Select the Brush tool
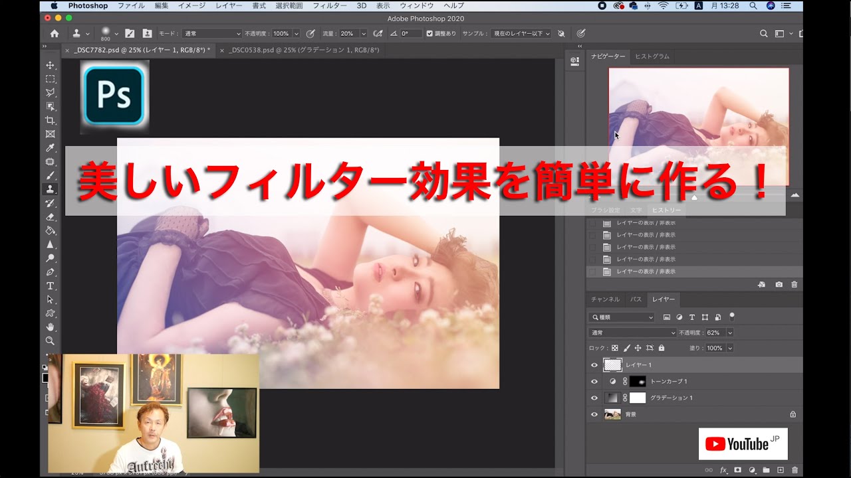This screenshot has width=851, height=478. [x=50, y=176]
